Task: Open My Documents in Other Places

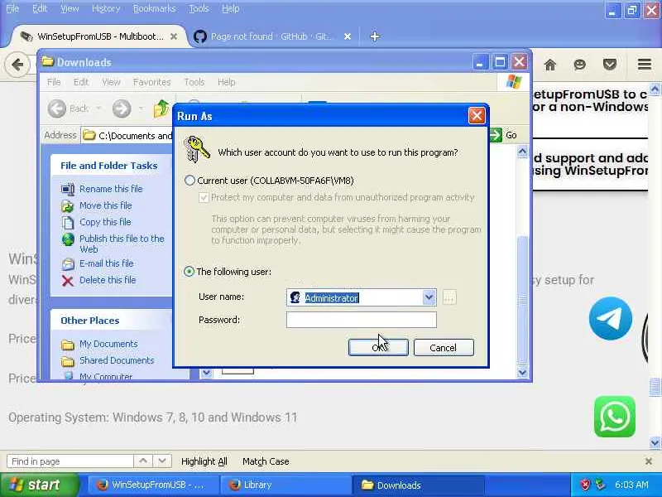Action: click(x=108, y=344)
